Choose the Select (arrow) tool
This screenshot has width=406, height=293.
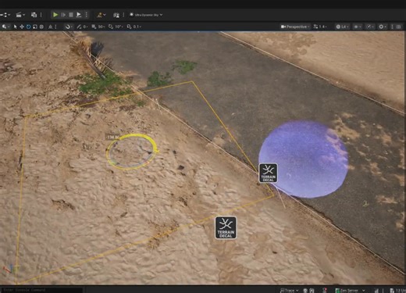15,27
